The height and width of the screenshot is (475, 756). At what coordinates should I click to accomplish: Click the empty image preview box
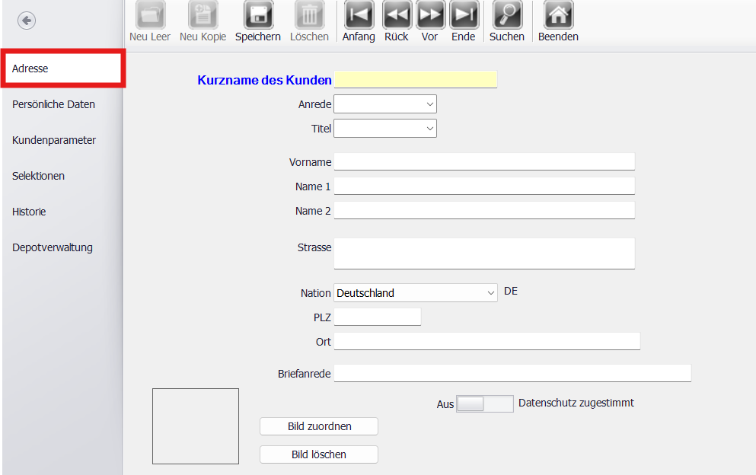click(x=195, y=426)
